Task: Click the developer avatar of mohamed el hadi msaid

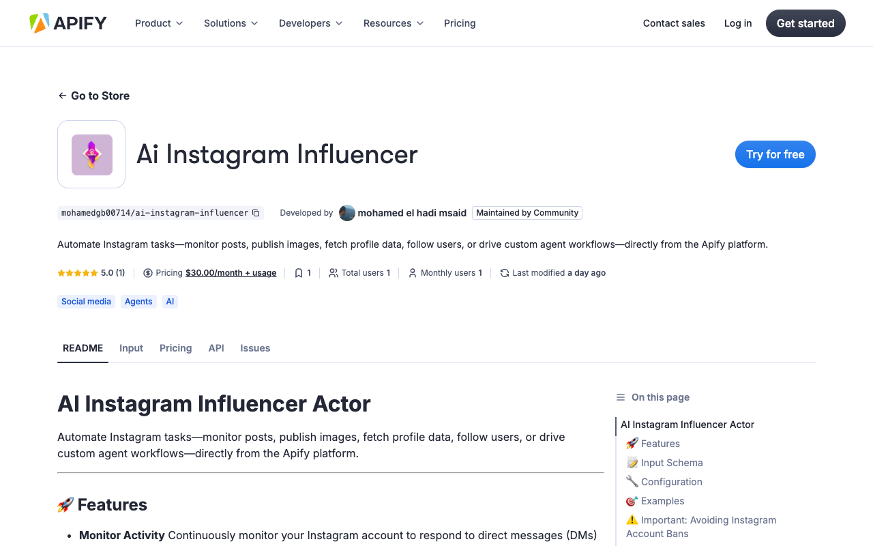Action: click(347, 213)
